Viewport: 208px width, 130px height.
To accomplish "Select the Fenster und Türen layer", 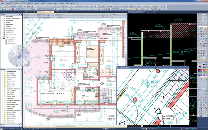I will (11, 28).
